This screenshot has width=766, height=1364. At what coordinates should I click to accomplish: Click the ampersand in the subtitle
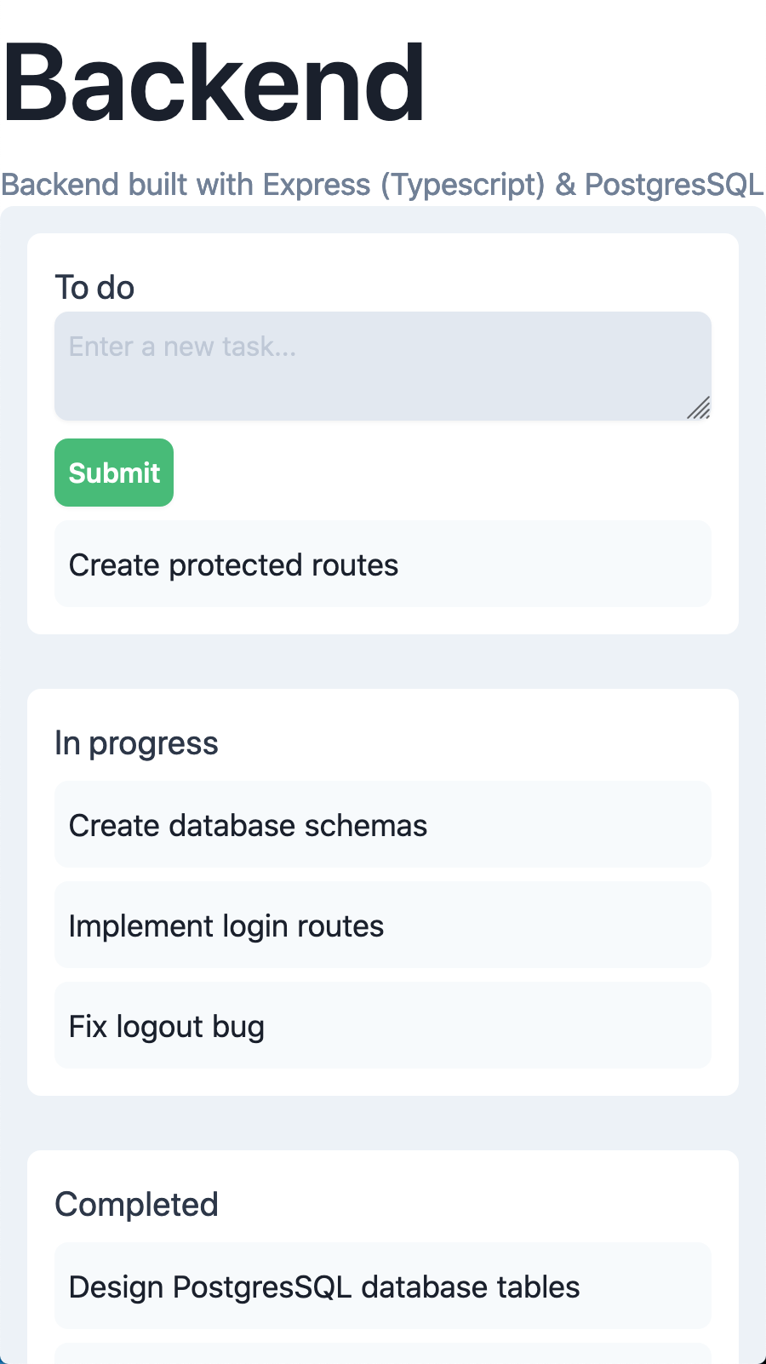point(565,185)
